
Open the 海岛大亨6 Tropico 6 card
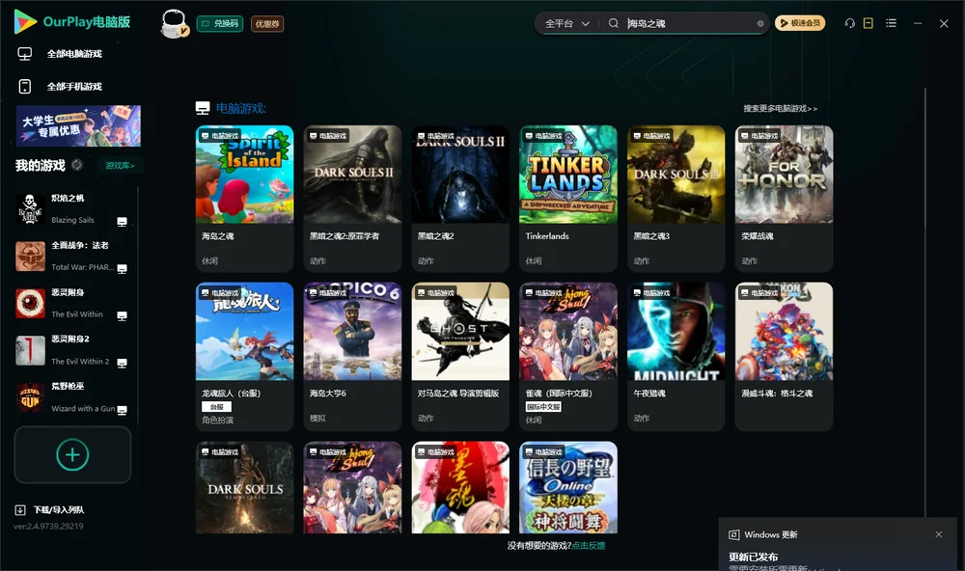click(x=352, y=356)
